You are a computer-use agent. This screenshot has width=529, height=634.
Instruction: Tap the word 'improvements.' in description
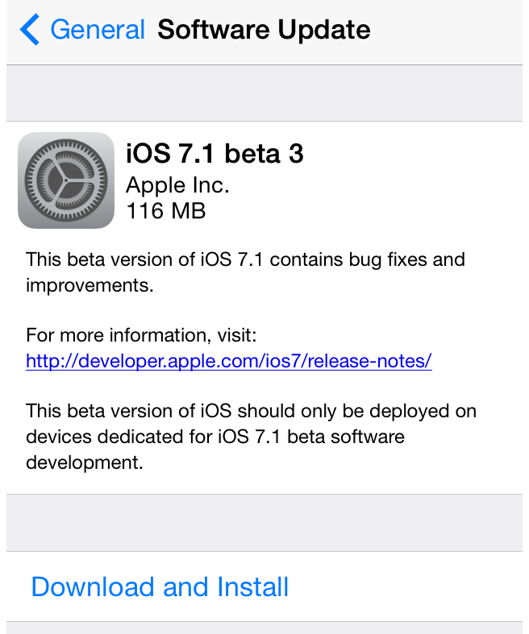coord(90,285)
